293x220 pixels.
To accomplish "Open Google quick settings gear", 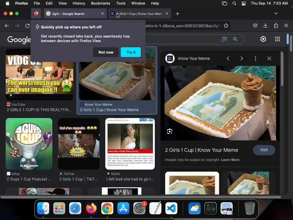I will tap(263, 39).
